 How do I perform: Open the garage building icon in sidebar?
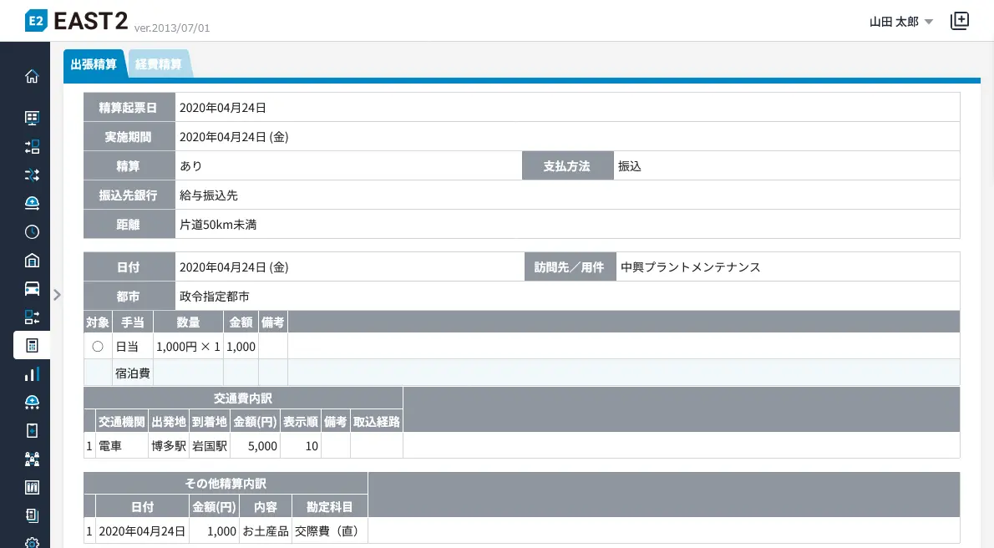(x=32, y=260)
